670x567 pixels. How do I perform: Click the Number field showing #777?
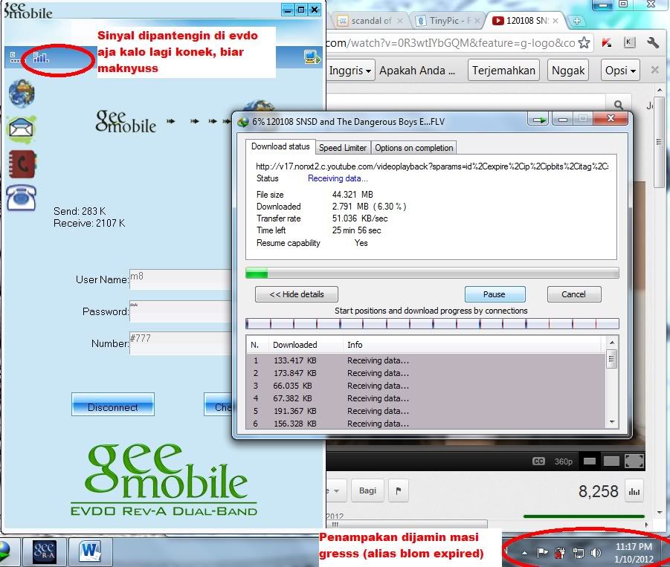[x=180, y=343]
